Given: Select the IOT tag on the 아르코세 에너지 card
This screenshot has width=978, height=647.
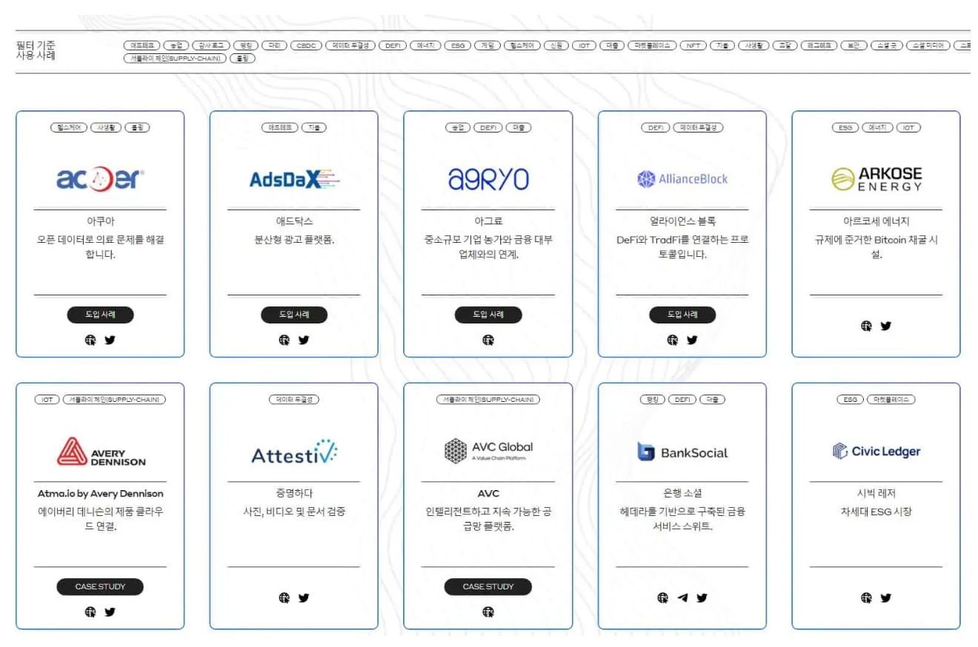Looking at the screenshot, I should 908,127.
